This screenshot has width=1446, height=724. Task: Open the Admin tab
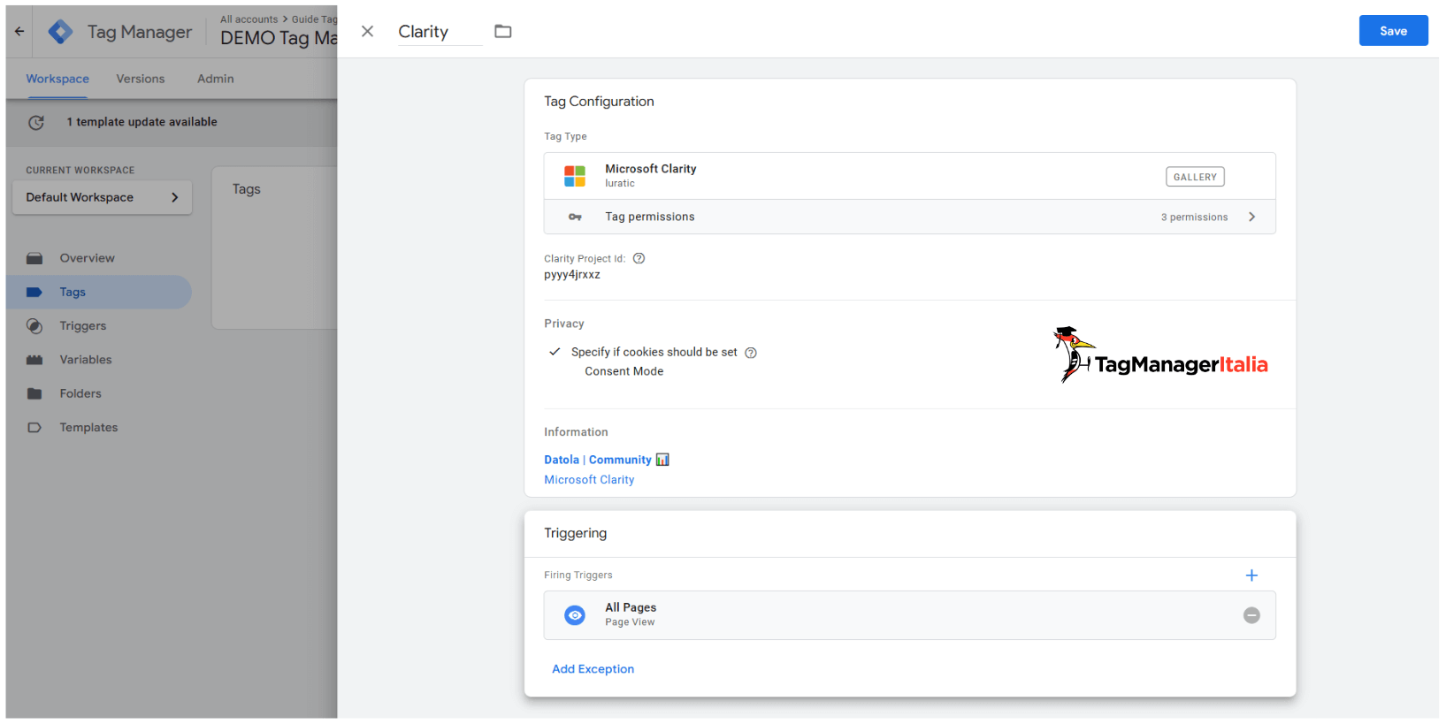pos(215,79)
